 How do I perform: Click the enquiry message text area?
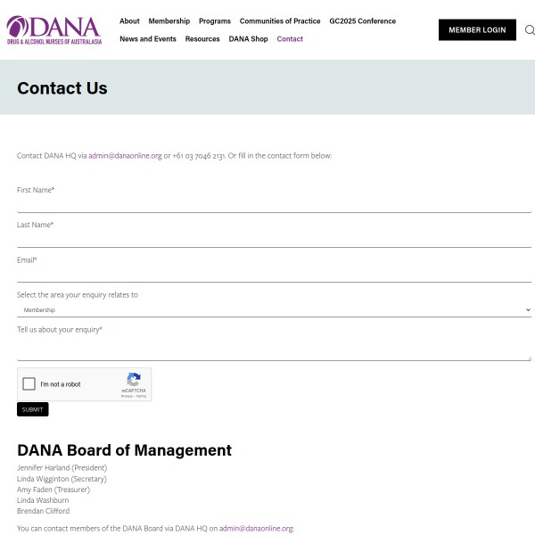274,349
